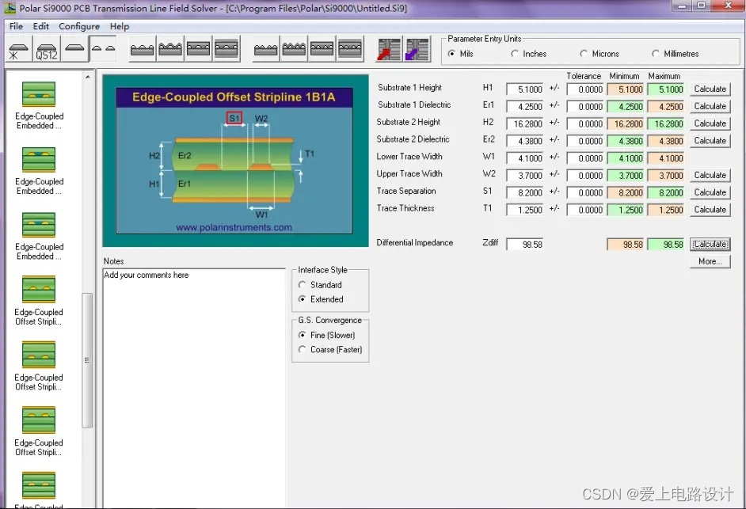Screen dimensions: 746x509
Task: Click the Zdiff impedance value field
Action: [525, 244]
